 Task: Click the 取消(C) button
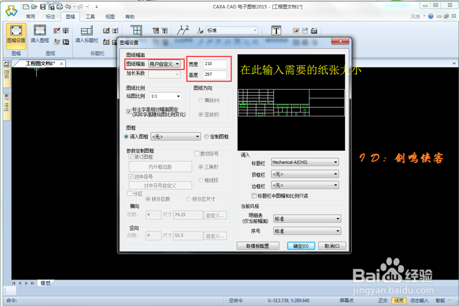point(332,246)
